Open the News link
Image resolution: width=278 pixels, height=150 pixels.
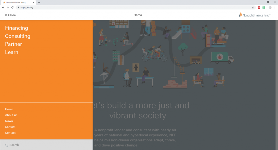9,121
